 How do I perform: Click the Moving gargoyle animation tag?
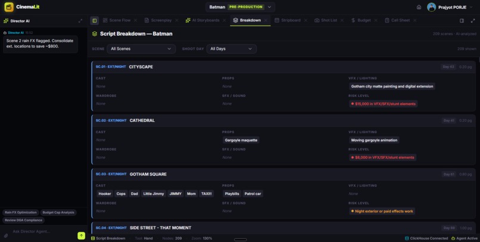tap(374, 140)
